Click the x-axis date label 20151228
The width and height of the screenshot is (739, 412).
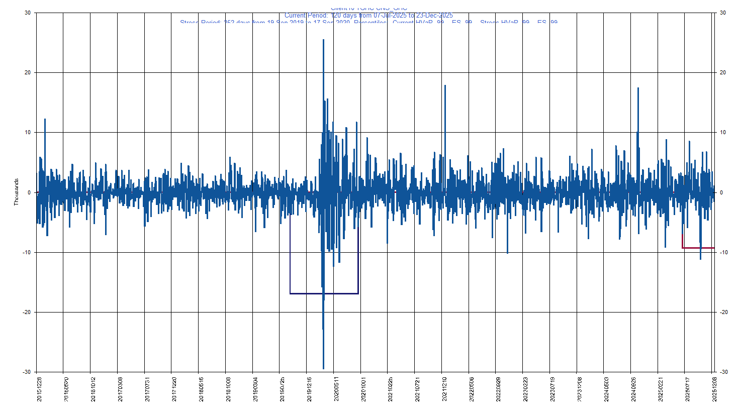39,389
